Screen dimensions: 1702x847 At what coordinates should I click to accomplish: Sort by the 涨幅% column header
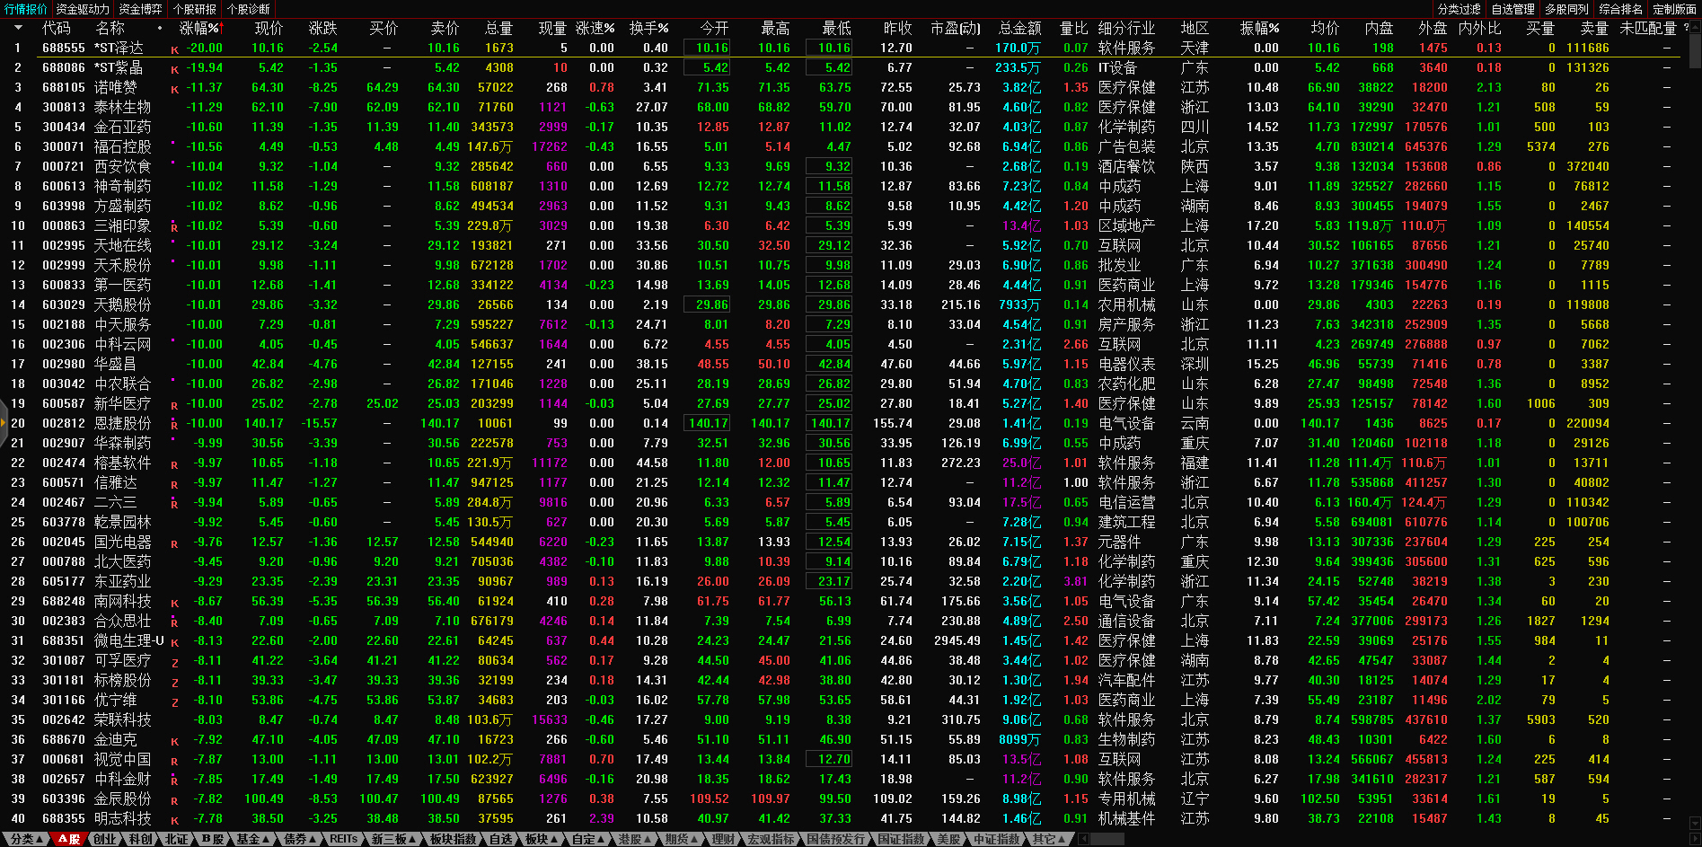199,28
